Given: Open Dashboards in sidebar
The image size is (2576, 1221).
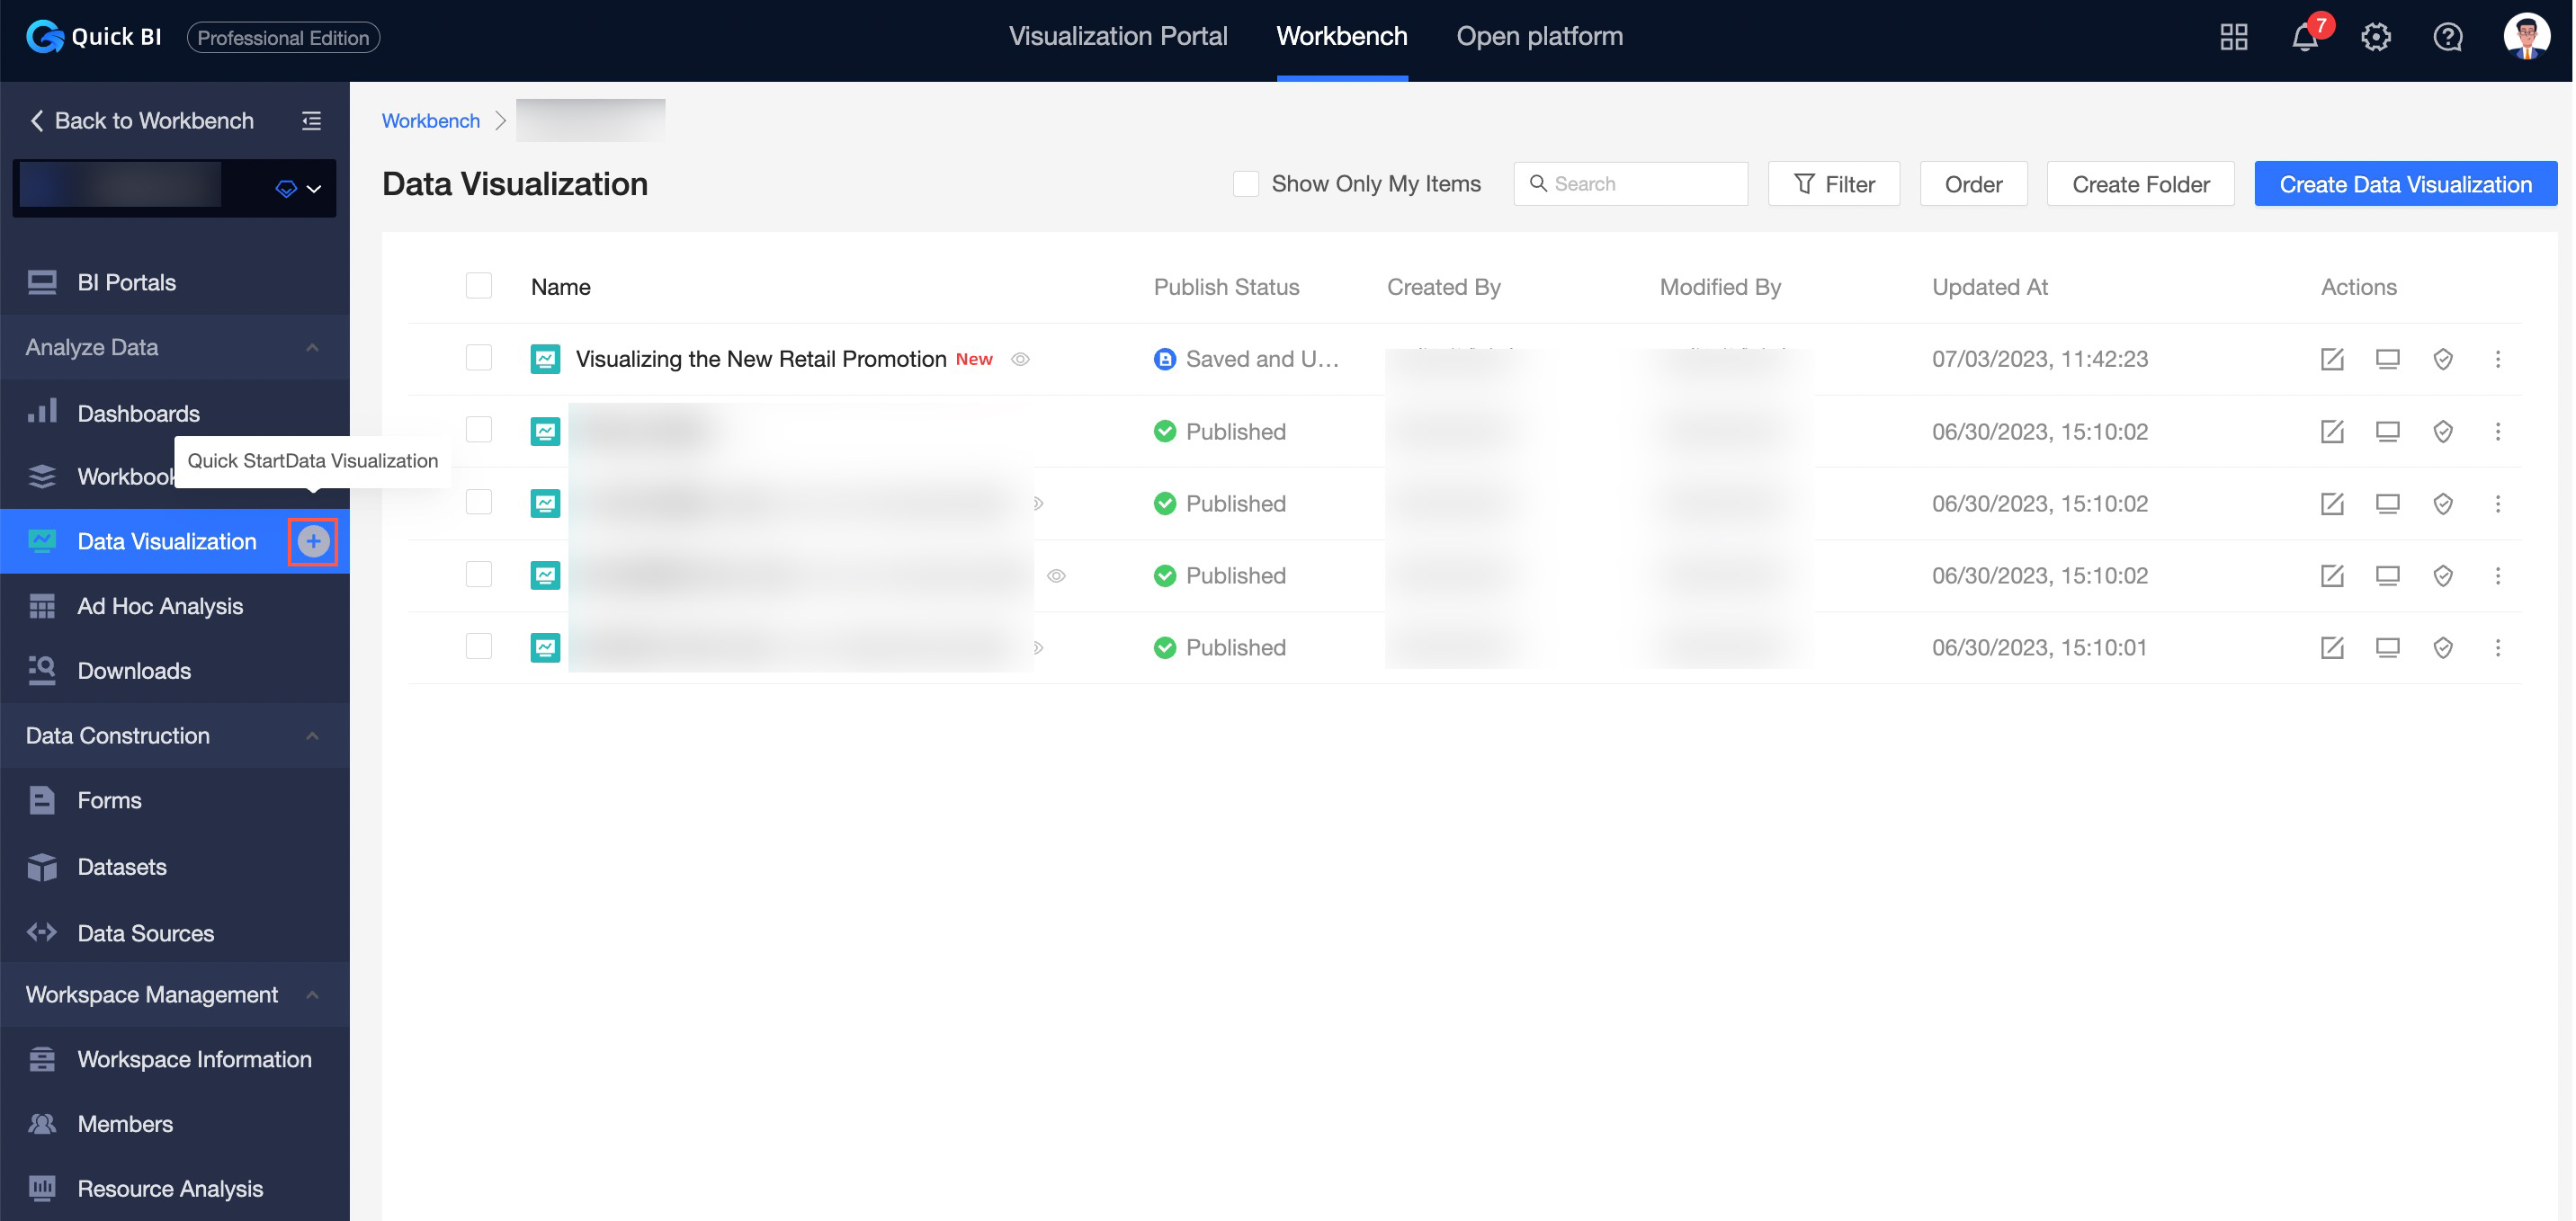Looking at the screenshot, I should click(x=175, y=413).
